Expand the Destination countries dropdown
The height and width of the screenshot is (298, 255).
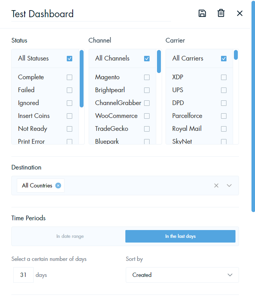point(229,186)
